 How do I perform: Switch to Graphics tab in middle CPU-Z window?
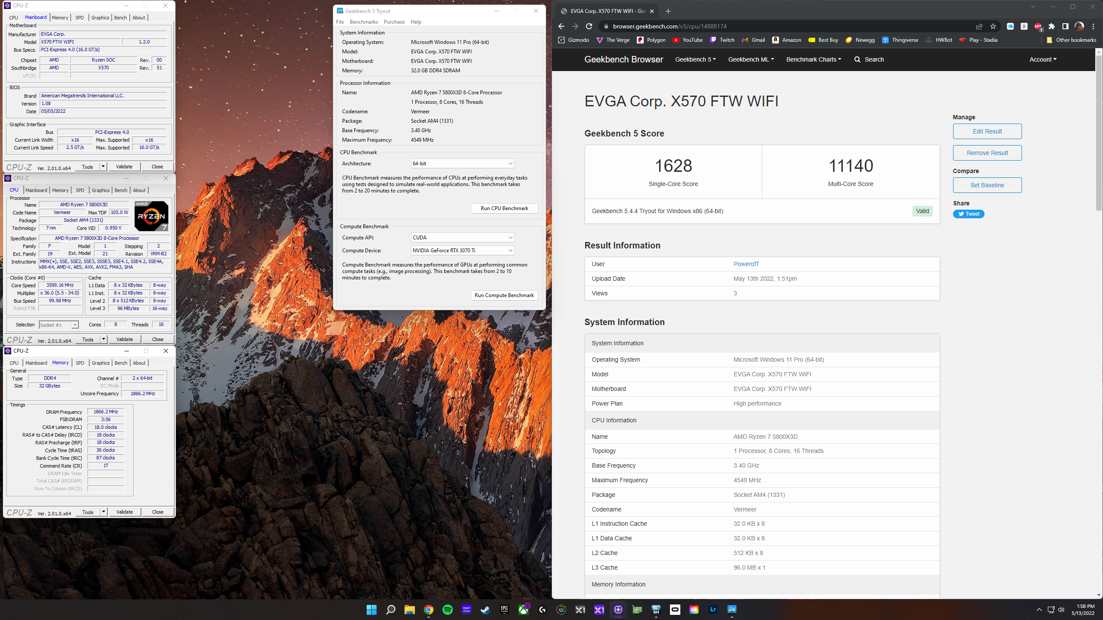[x=101, y=190]
